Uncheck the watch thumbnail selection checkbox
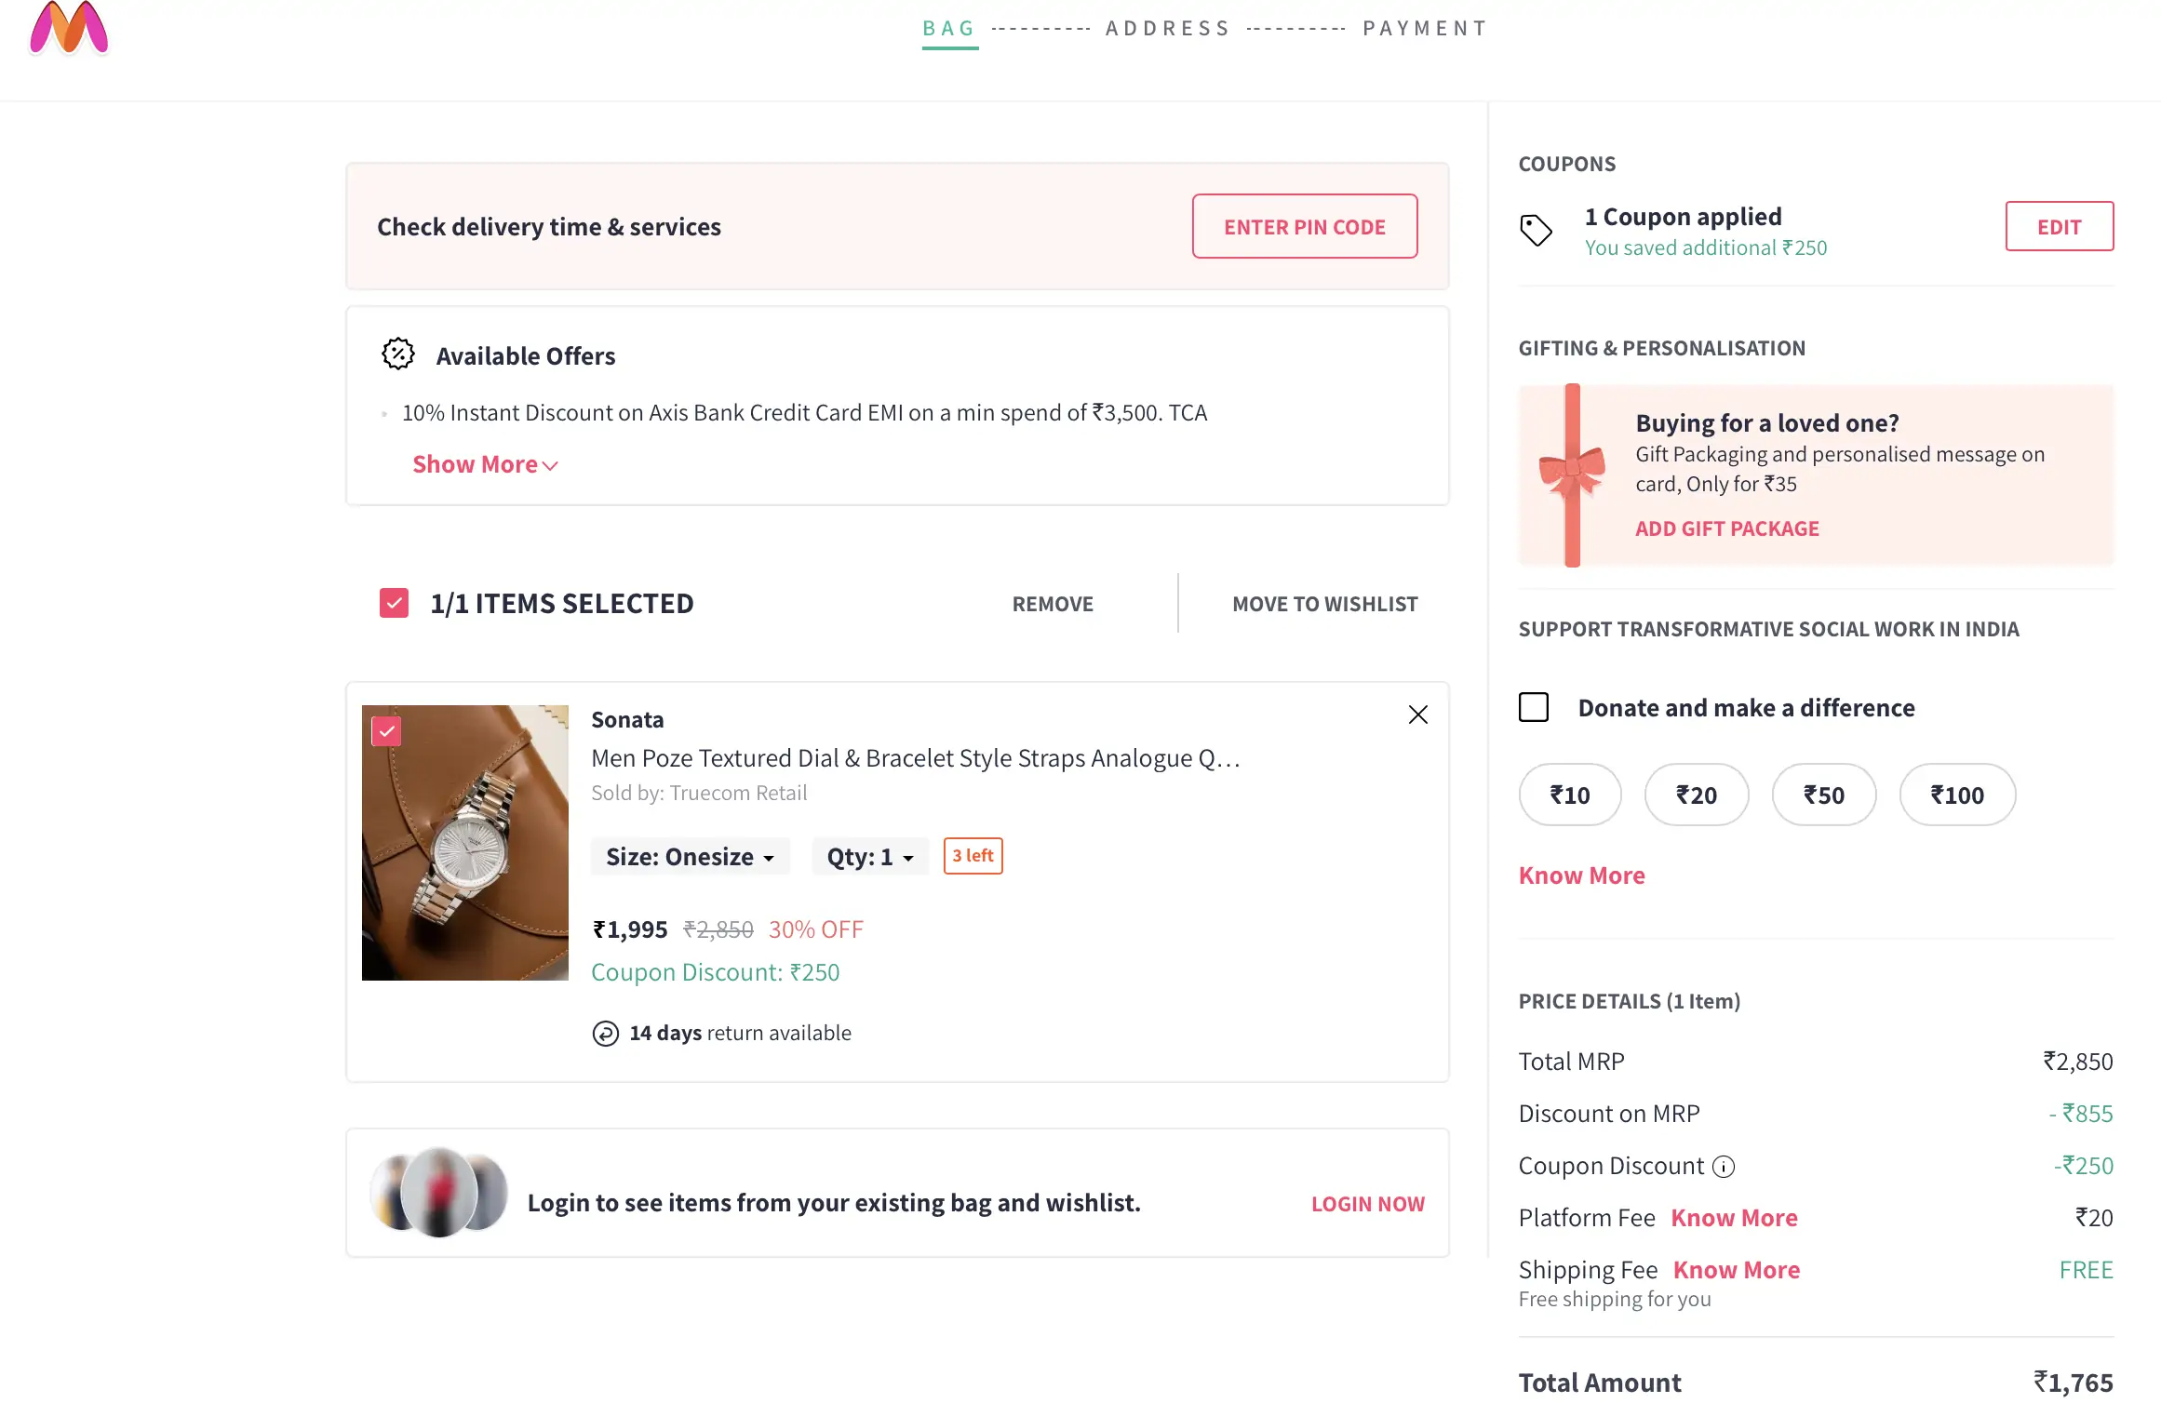The width and height of the screenshot is (2161, 1403). click(x=385, y=731)
